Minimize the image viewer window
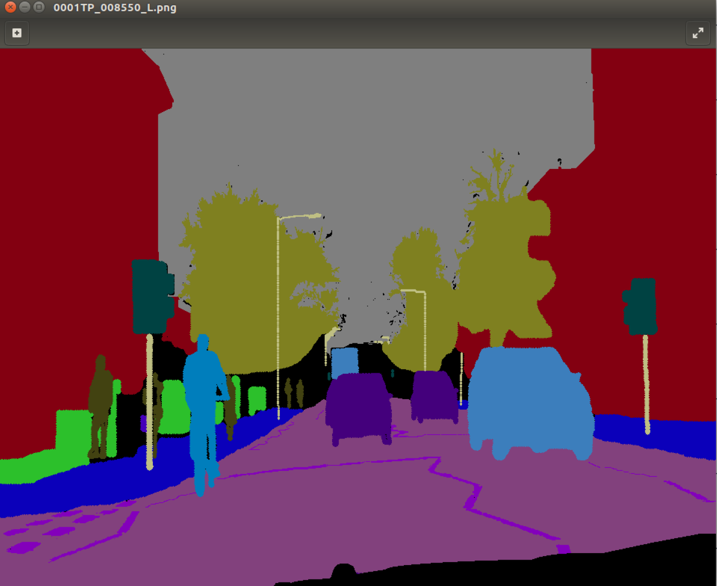The height and width of the screenshot is (586, 717). click(x=24, y=7)
